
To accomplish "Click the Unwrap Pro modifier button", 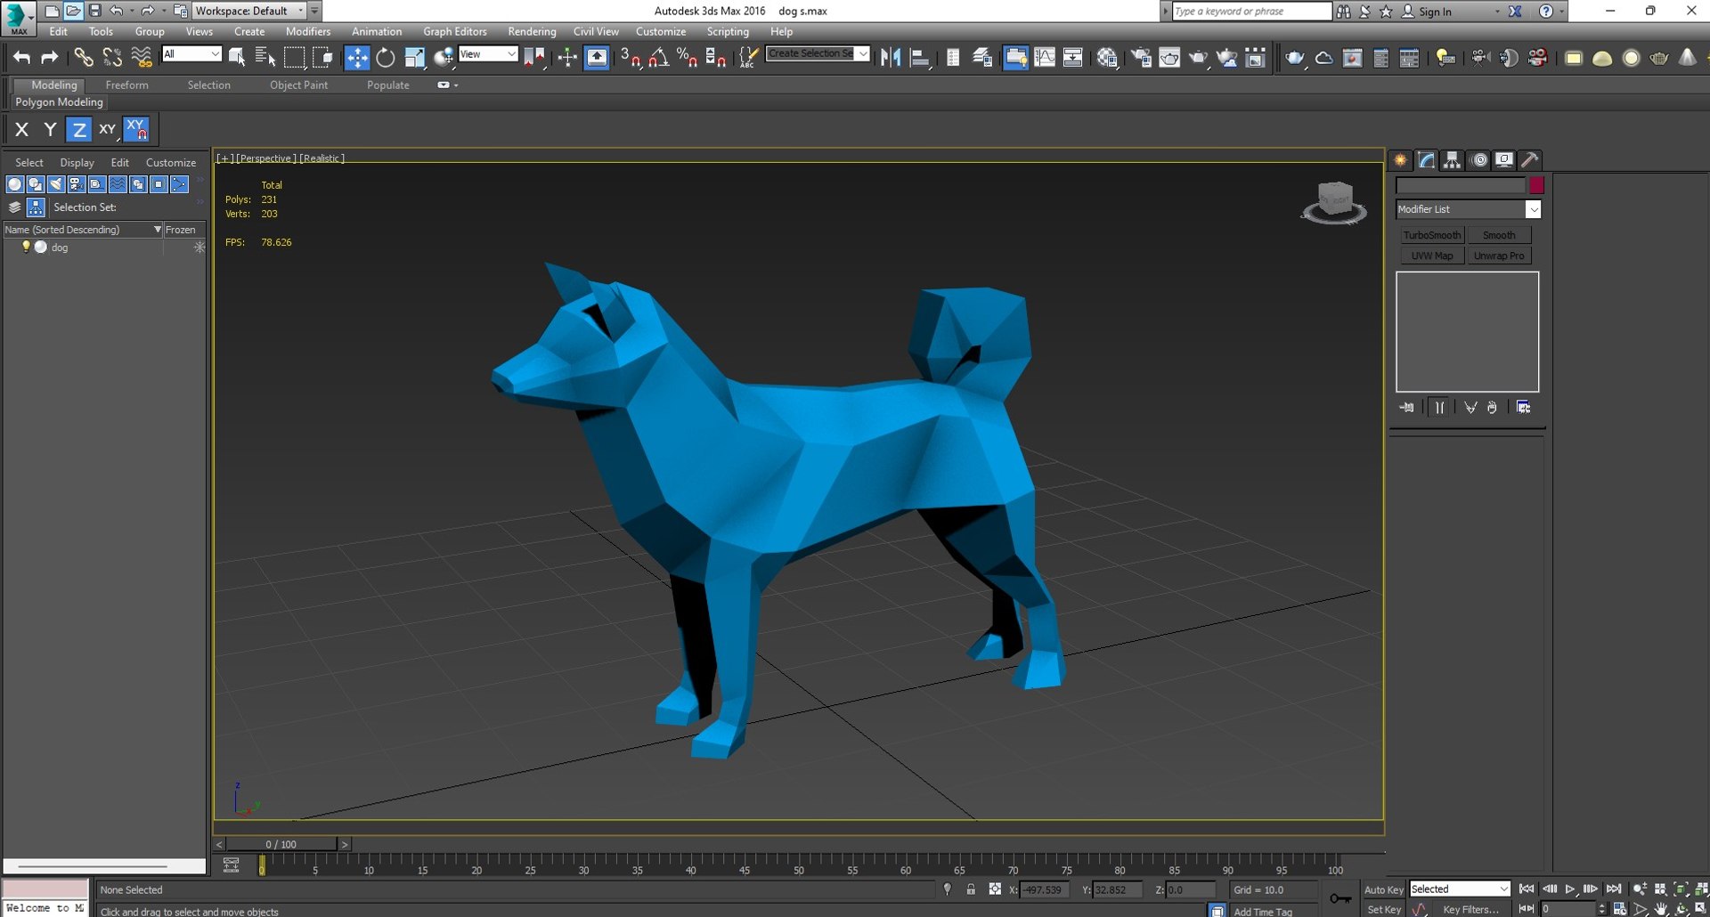I will pos(1499,256).
